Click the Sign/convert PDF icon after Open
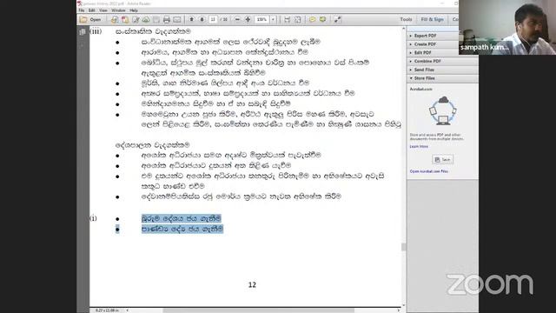Screen dimensions: 556x313 (x=114, y=19)
